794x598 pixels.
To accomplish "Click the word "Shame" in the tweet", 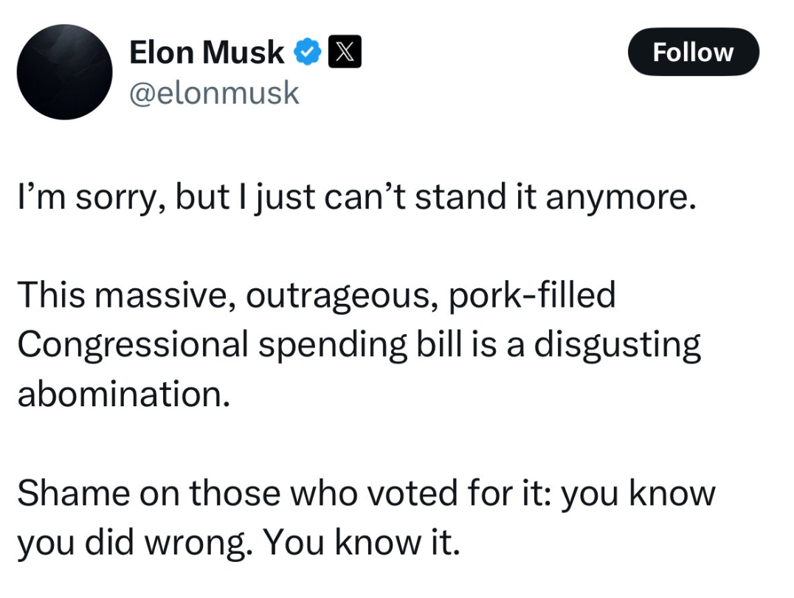I will [x=63, y=493].
